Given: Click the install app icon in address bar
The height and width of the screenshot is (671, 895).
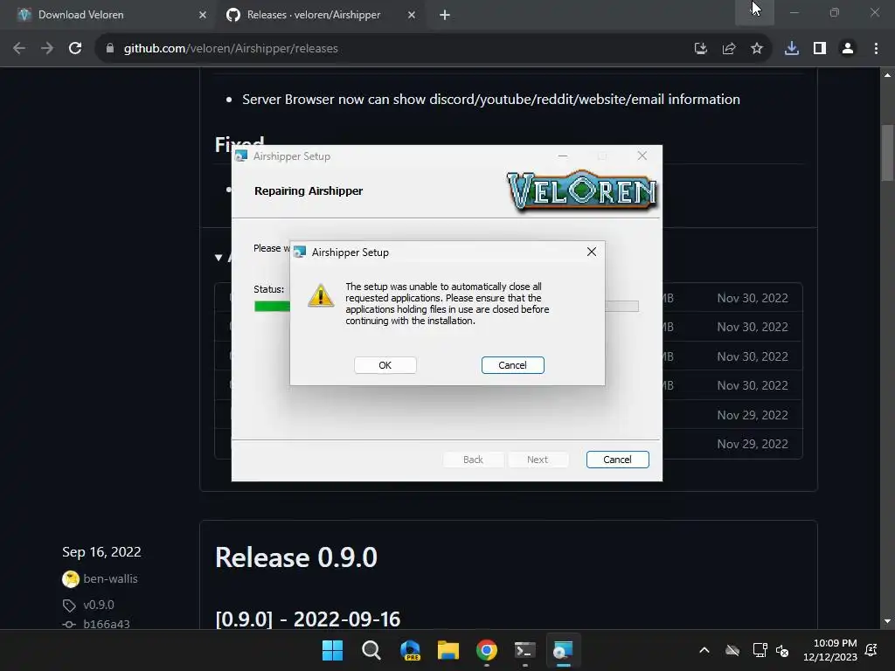Looking at the screenshot, I should click(x=700, y=49).
